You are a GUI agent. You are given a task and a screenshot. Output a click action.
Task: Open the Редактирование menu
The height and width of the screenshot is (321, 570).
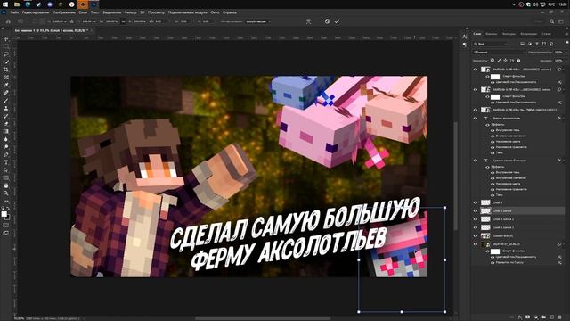tap(36, 12)
